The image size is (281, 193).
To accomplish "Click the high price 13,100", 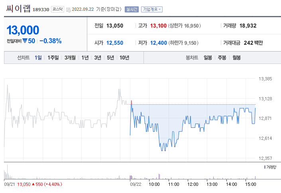I will [158, 26].
